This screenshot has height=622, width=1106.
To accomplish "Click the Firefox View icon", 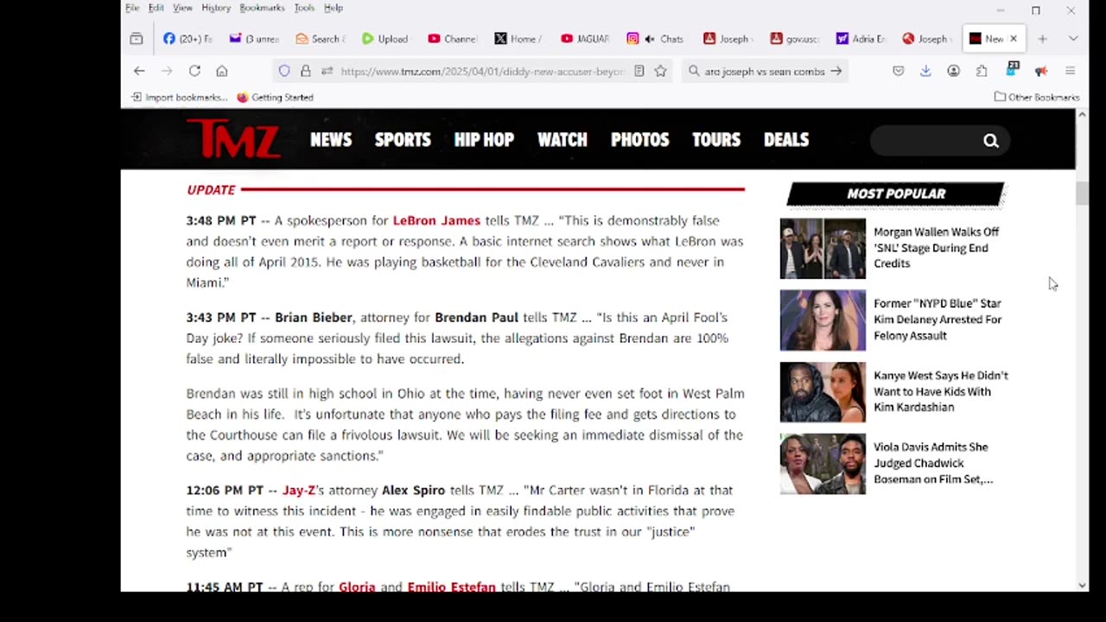I will (x=137, y=39).
